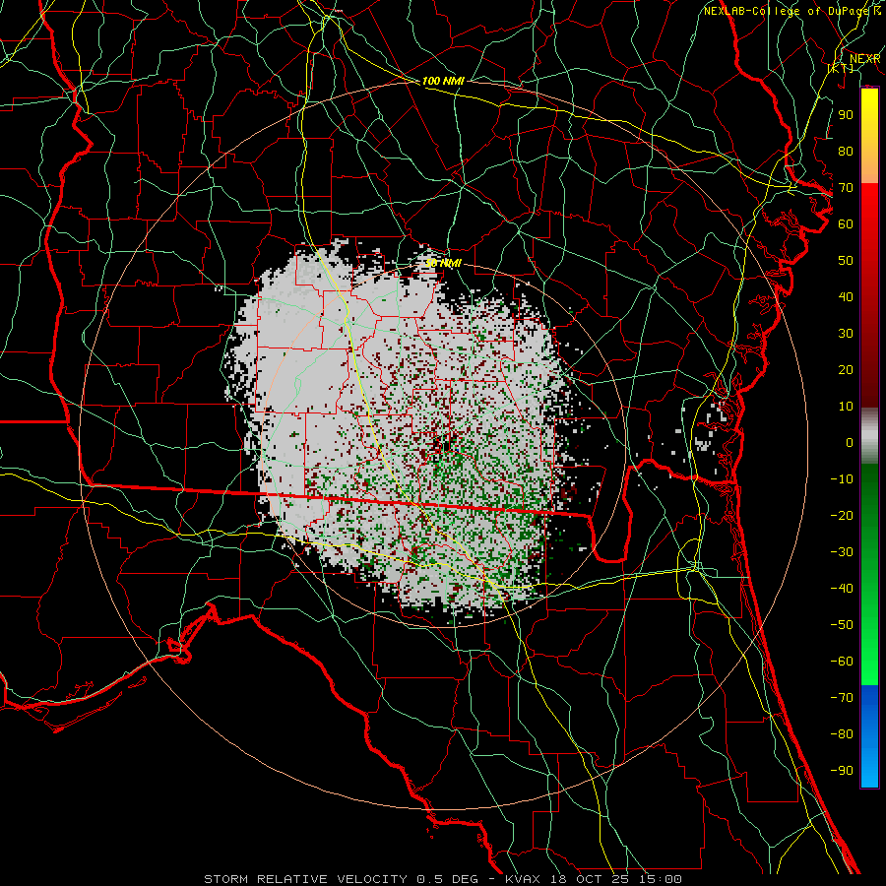Click the -20 value on the velocity scale

(x=842, y=515)
